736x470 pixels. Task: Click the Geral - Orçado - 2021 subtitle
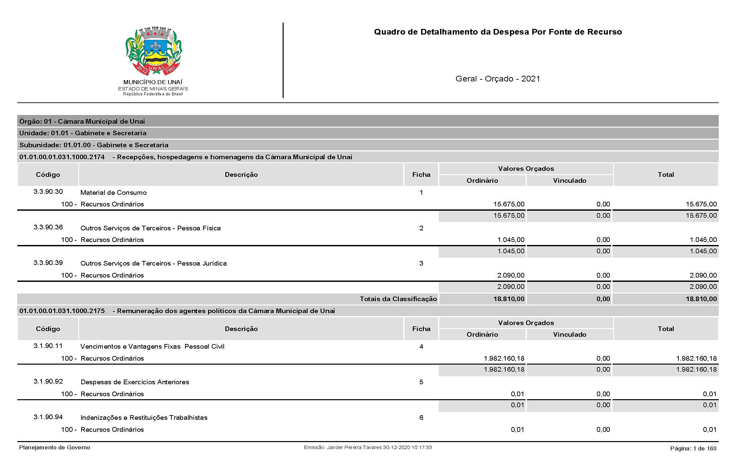[498, 79]
